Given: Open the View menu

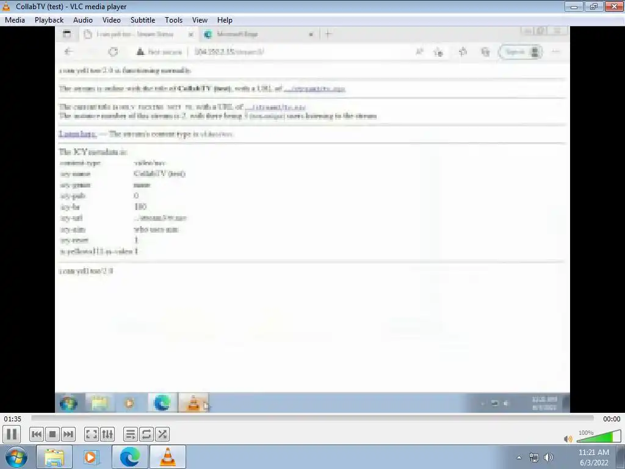Looking at the screenshot, I should coord(200,20).
